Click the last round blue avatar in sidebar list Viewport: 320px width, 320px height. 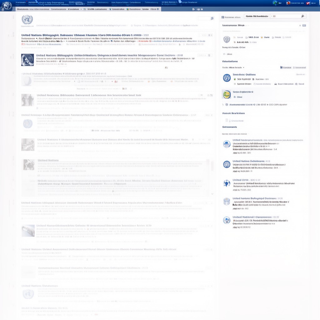click(227, 220)
